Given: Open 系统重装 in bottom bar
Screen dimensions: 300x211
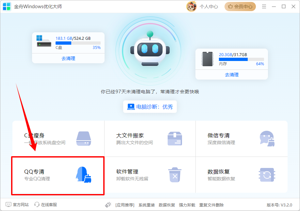Looking at the screenshot, I should pos(146,205).
